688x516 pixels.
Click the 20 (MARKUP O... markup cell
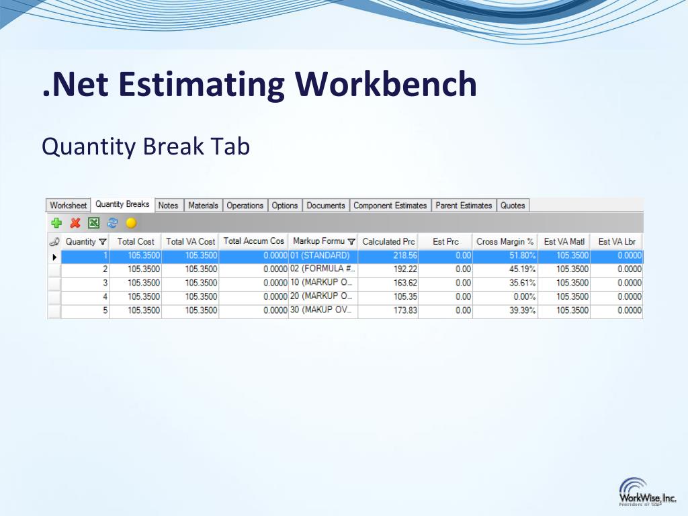click(323, 296)
